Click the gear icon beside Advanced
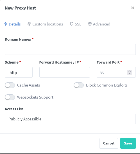This screenshot has width=140, height=154. [90, 24]
